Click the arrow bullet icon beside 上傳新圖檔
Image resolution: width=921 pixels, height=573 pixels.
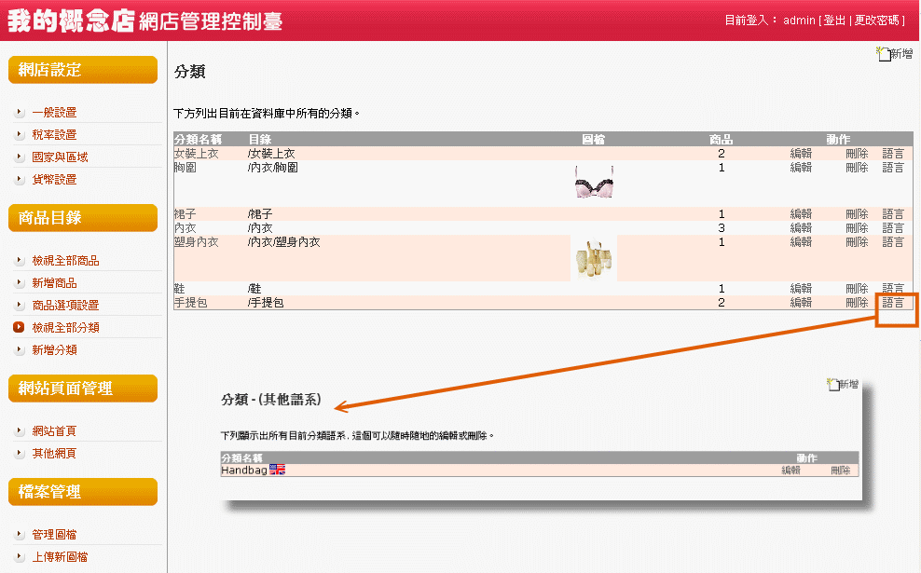point(19,557)
